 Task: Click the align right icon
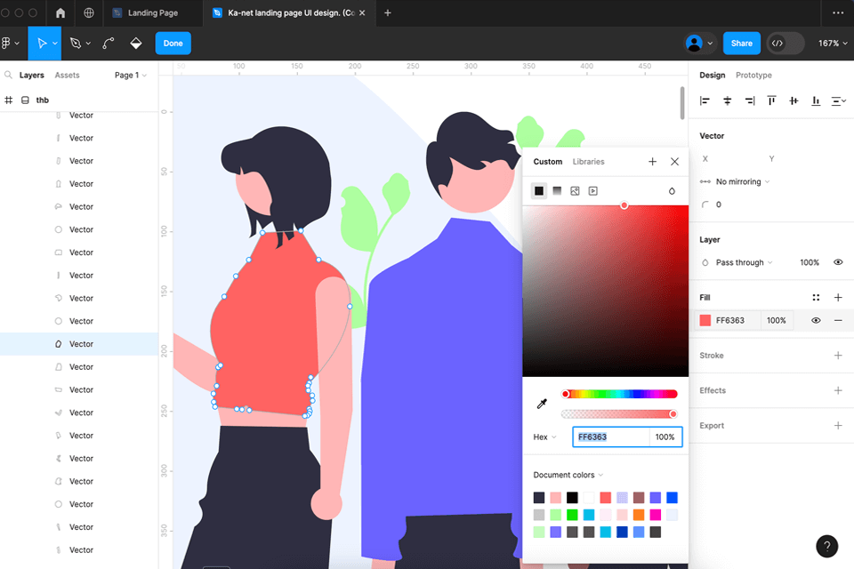pyautogui.click(x=749, y=100)
